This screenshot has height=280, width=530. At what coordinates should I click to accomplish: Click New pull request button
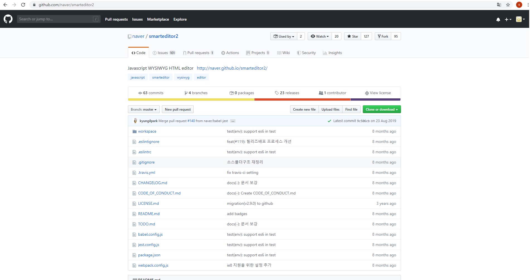click(x=178, y=109)
